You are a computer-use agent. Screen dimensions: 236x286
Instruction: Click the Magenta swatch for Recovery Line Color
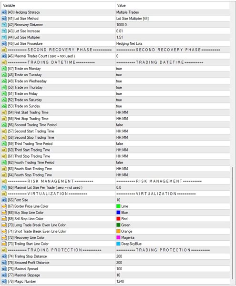click(x=118, y=237)
